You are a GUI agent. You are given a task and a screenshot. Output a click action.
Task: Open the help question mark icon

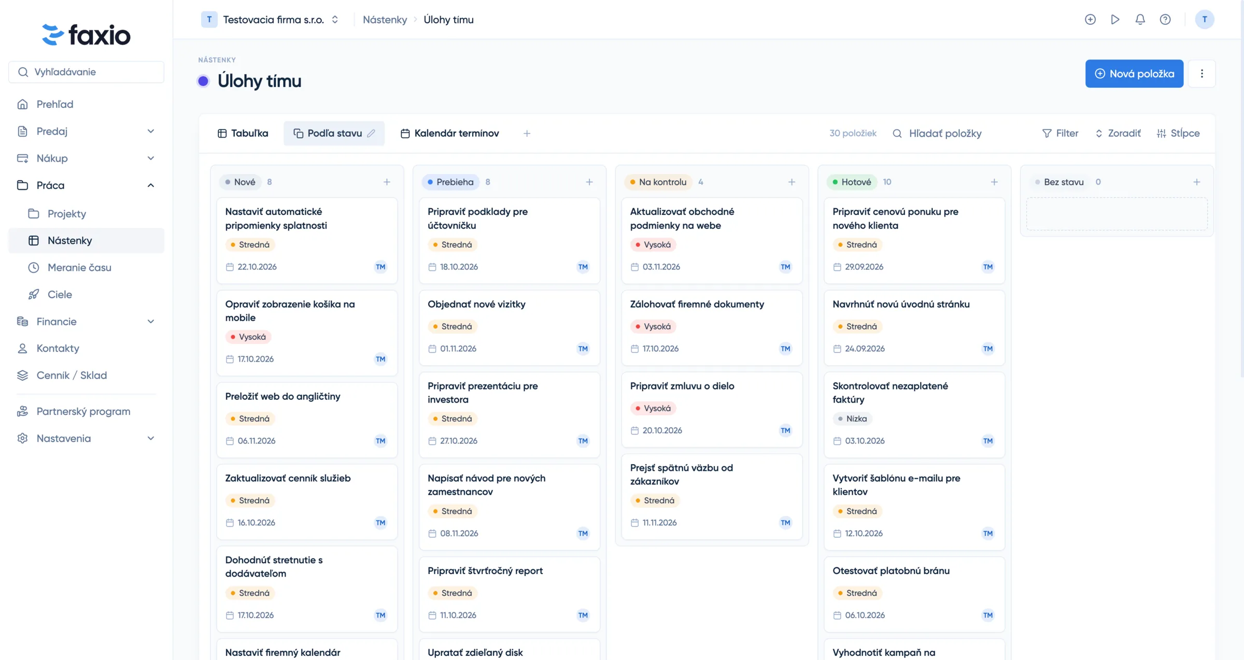(1165, 19)
